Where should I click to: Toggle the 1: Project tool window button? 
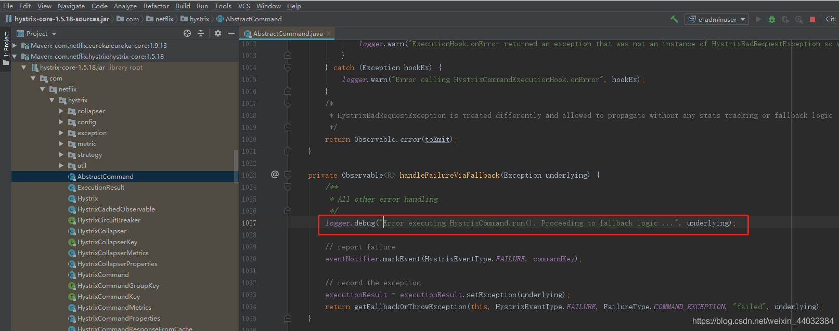click(x=6, y=48)
